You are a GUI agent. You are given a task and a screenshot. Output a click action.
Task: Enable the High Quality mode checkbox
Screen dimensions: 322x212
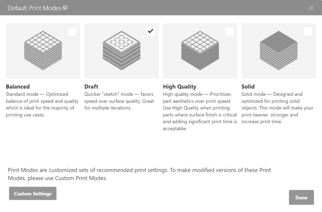click(229, 31)
